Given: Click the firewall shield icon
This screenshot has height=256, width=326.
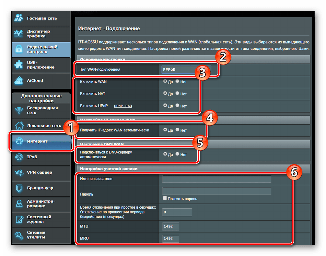Looking at the screenshot, I should point(19,188).
